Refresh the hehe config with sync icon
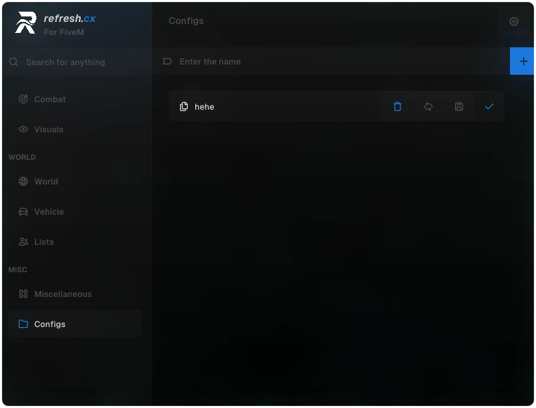This screenshot has width=536, height=408. [x=428, y=107]
